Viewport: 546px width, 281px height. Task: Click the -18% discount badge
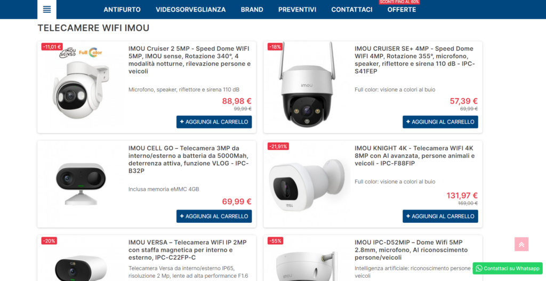pyautogui.click(x=275, y=47)
